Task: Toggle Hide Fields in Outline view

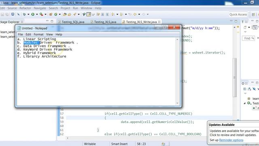Action: pyautogui.click(x=254, y=89)
